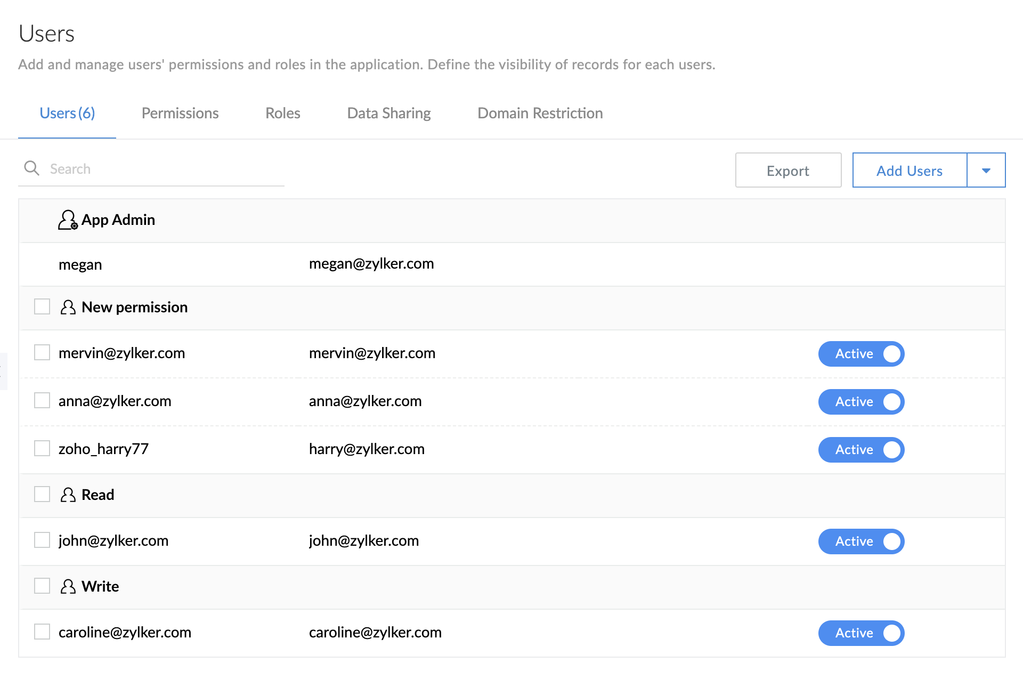Click the Read group user icon
Image resolution: width=1023 pixels, height=679 pixels.
(x=68, y=495)
